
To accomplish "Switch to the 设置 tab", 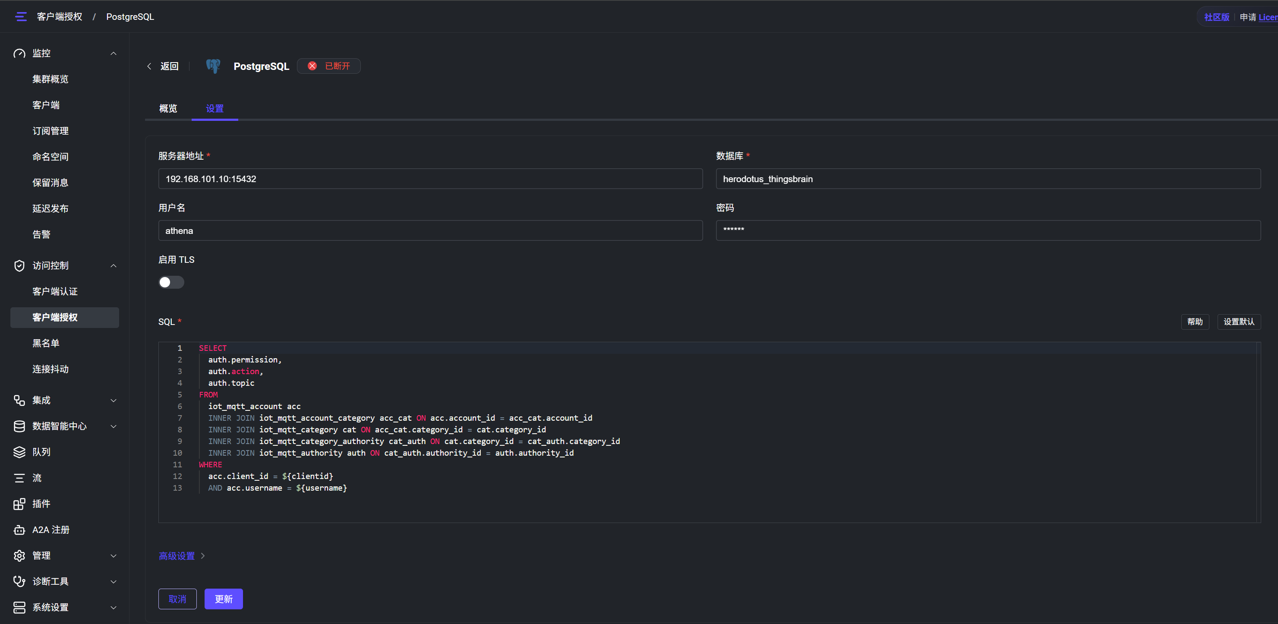I will 215,108.
